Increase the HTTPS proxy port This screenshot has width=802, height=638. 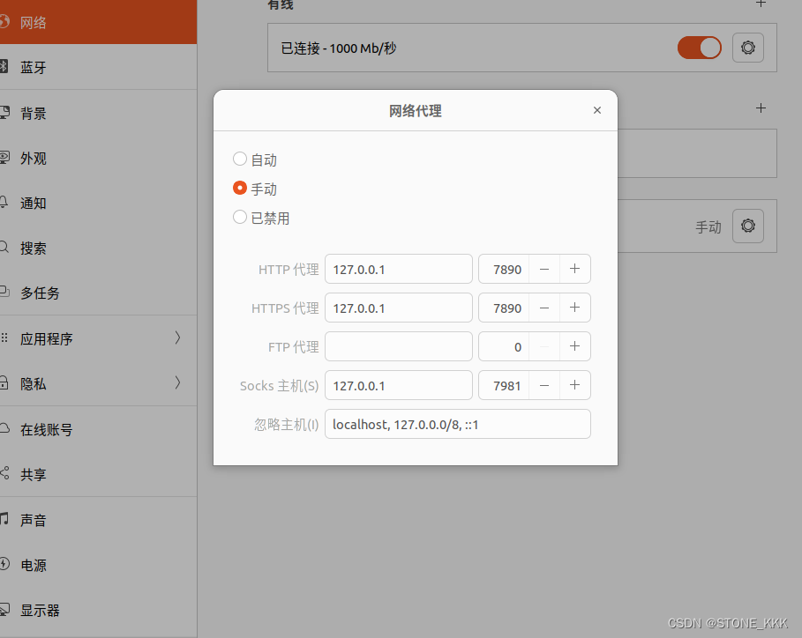575,308
